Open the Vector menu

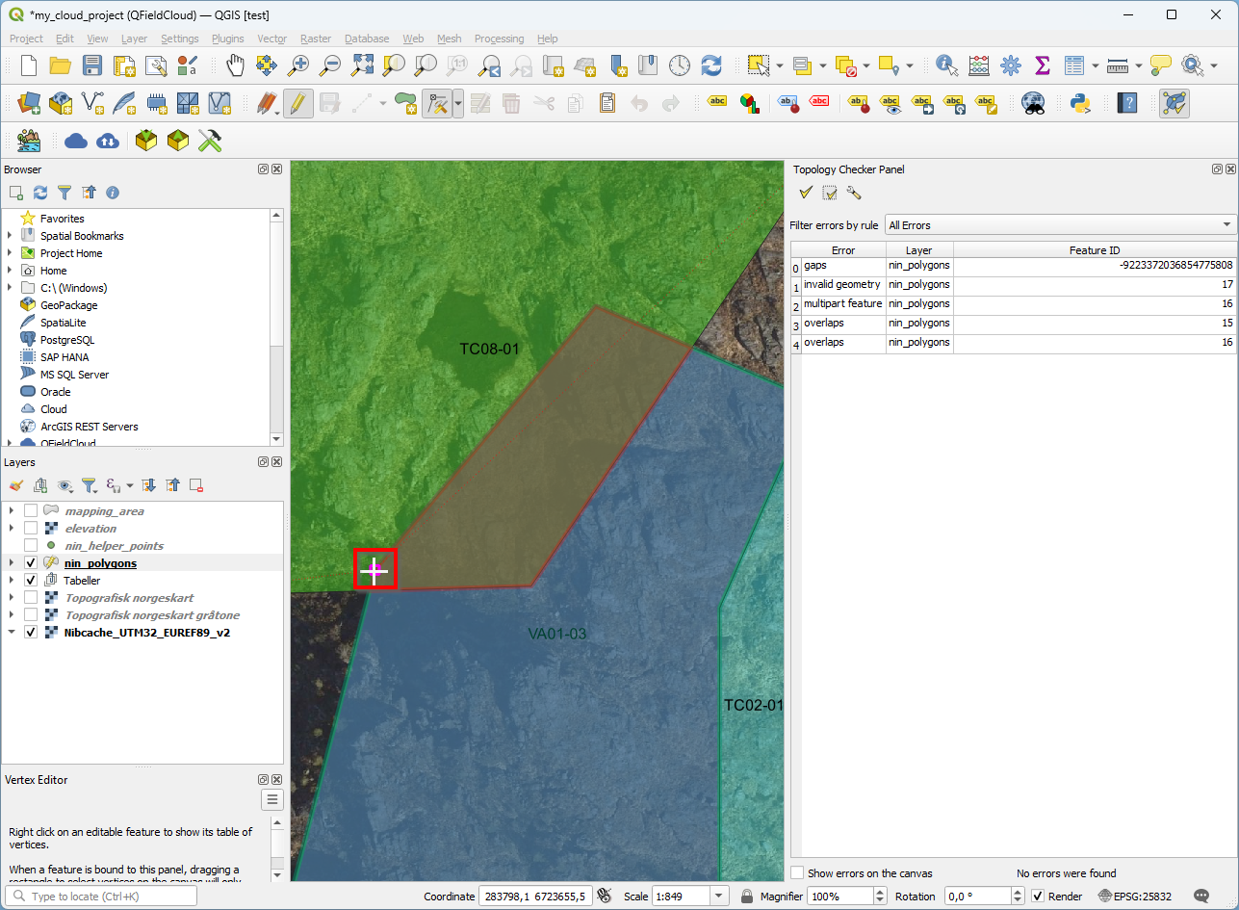tap(271, 39)
